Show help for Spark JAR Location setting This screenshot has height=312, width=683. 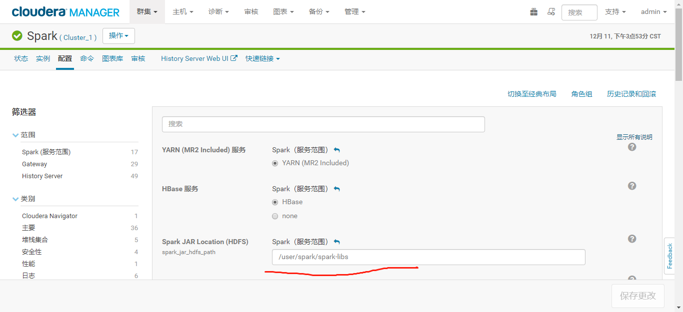click(632, 239)
